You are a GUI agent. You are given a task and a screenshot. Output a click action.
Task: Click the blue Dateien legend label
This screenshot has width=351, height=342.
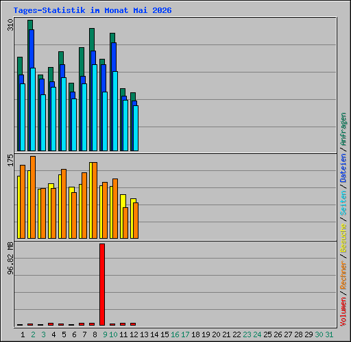(x=343, y=168)
